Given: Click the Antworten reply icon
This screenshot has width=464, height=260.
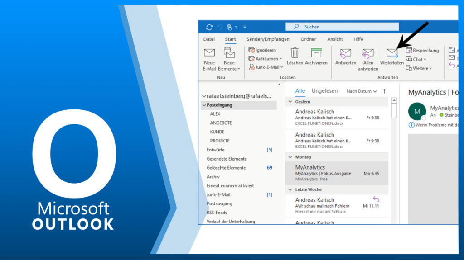Looking at the screenshot, I should coord(345,54).
